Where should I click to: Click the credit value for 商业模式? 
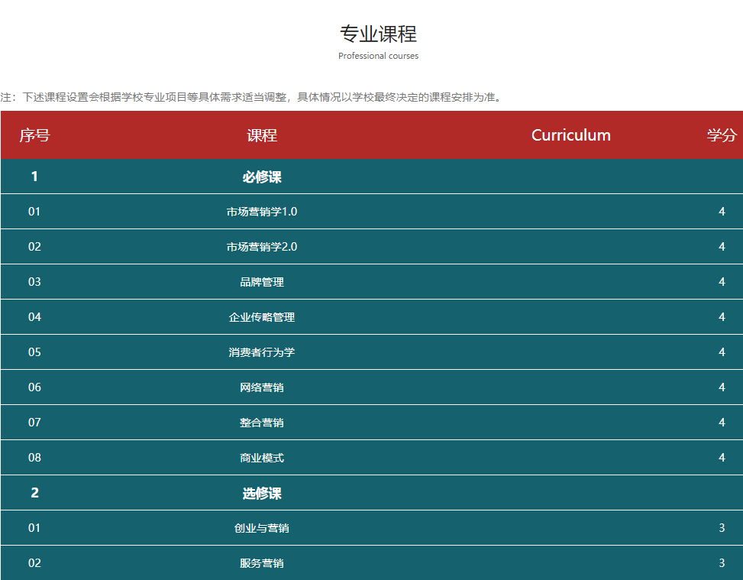(x=722, y=457)
